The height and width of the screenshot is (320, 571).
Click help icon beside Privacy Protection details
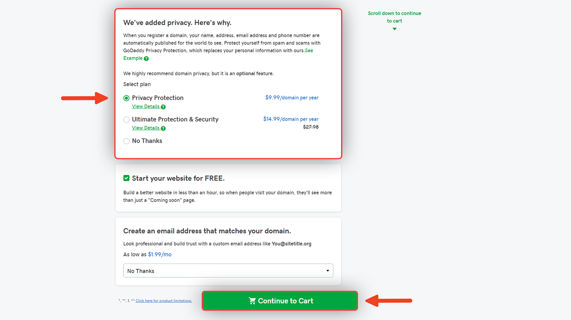click(163, 107)
